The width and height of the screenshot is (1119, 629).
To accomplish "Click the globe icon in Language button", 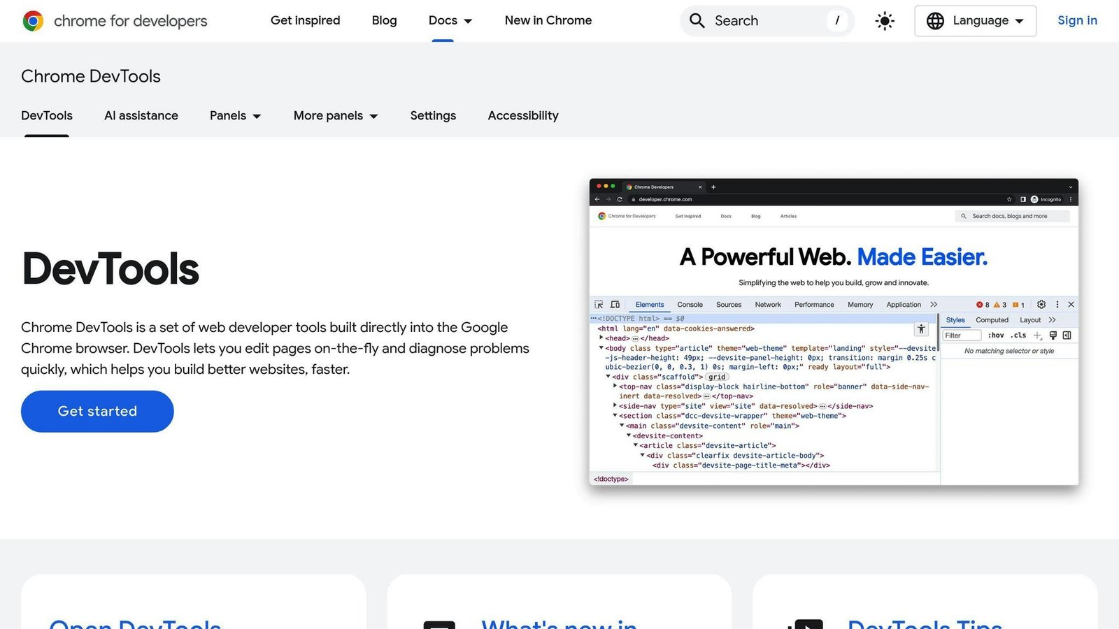I will [935, 21].
